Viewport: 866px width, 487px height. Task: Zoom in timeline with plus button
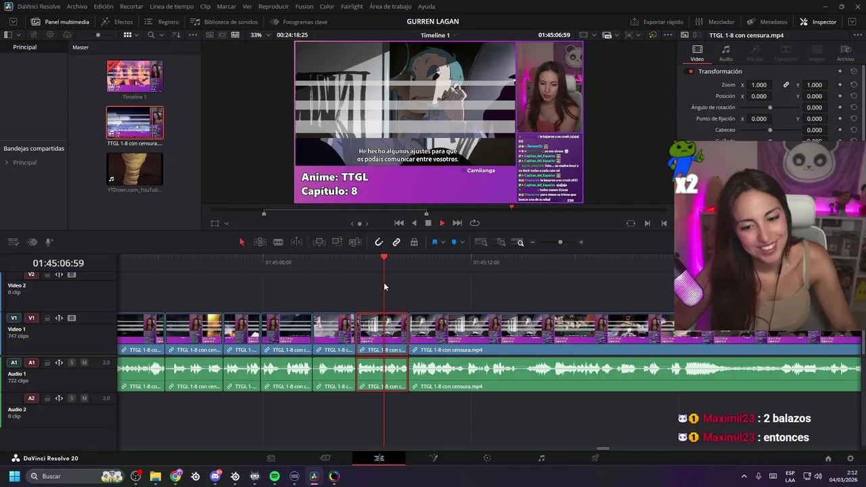pyautogui.click(x=581, y=242)
